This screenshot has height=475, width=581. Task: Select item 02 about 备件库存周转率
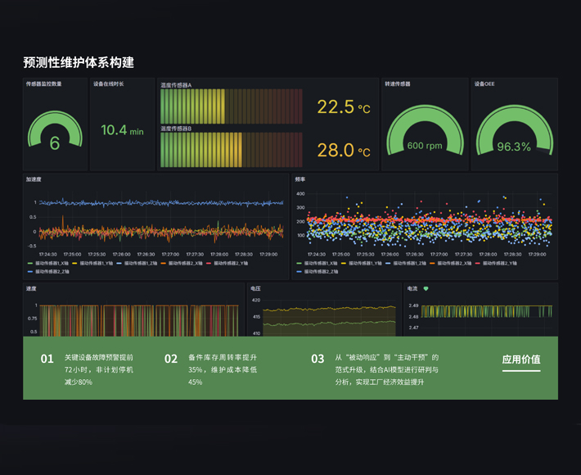[x=213, y=369]
